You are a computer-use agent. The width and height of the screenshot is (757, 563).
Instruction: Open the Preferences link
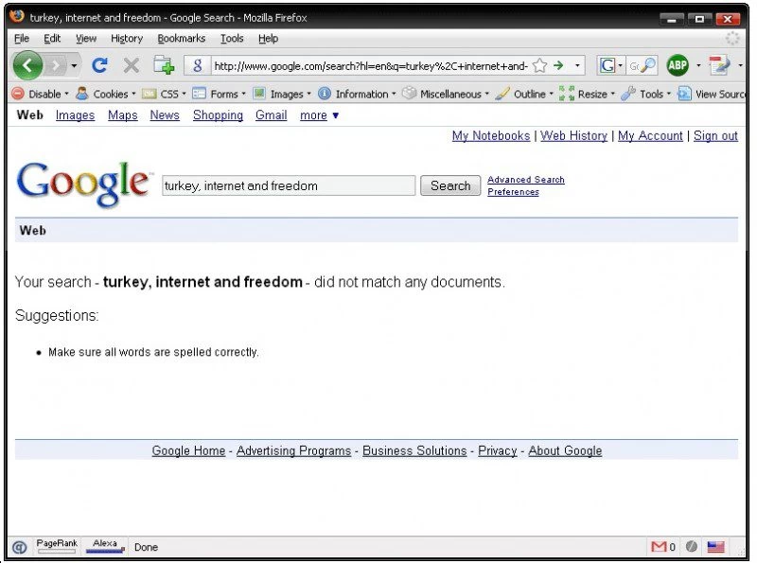pyautogui.click(x=513, y=192)
